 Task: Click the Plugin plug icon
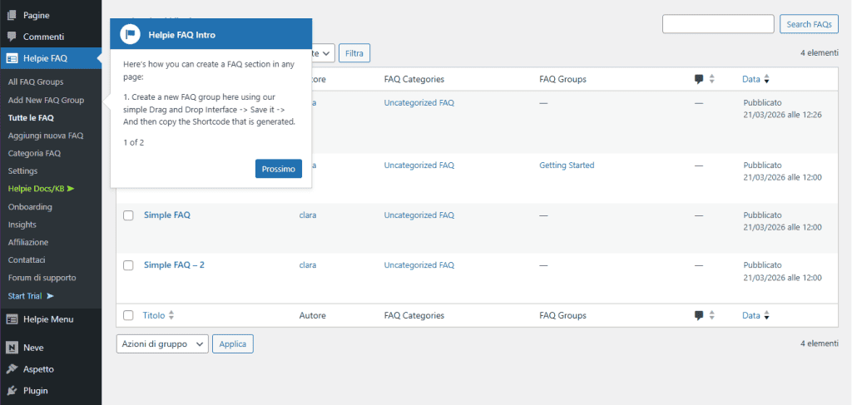point(12,390)
